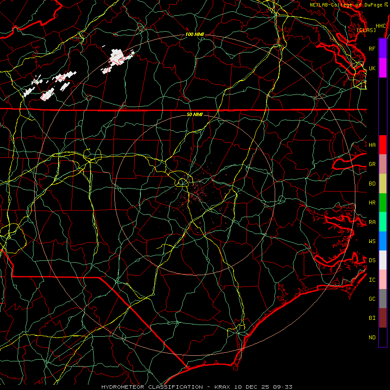
Task: Click the IC light-pink legend swatch
Action: pyautogui.click(x=383, y=279)
